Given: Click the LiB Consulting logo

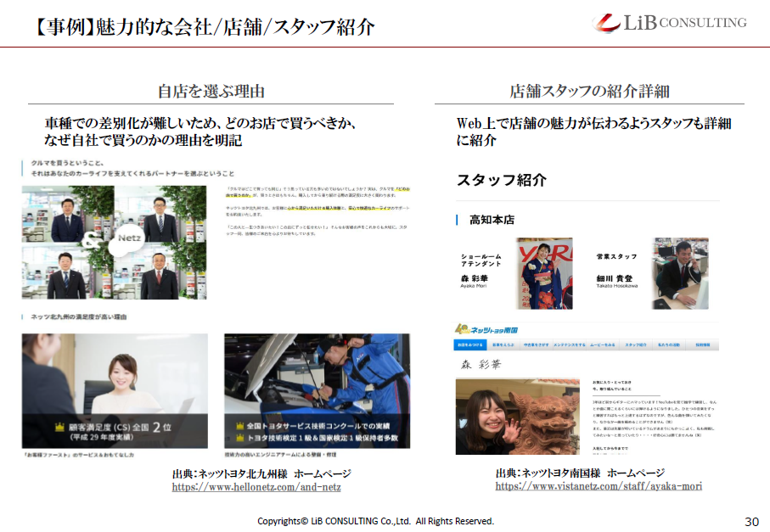Looking at the screenshot, I should (669, 23).
